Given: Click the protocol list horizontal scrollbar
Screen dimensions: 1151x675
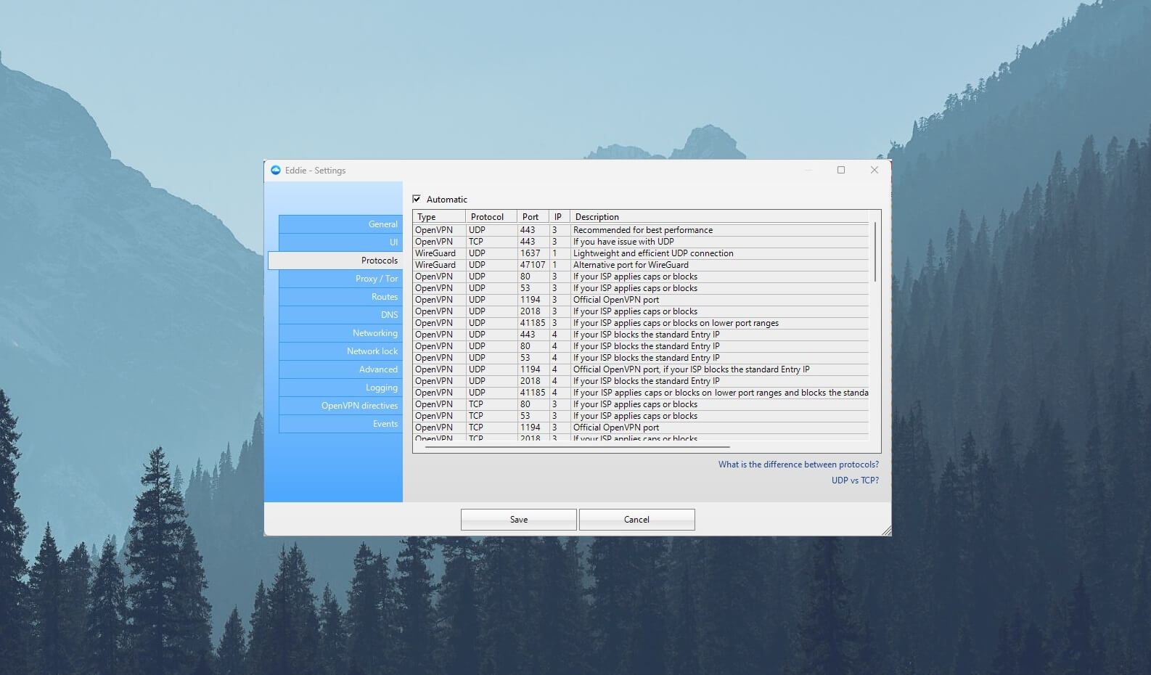Looking at the screenshot, I should (578, 448).
